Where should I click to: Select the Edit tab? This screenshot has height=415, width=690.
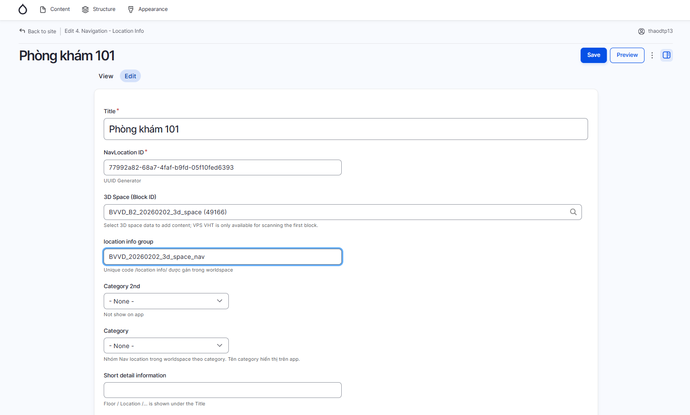(130, 76)
